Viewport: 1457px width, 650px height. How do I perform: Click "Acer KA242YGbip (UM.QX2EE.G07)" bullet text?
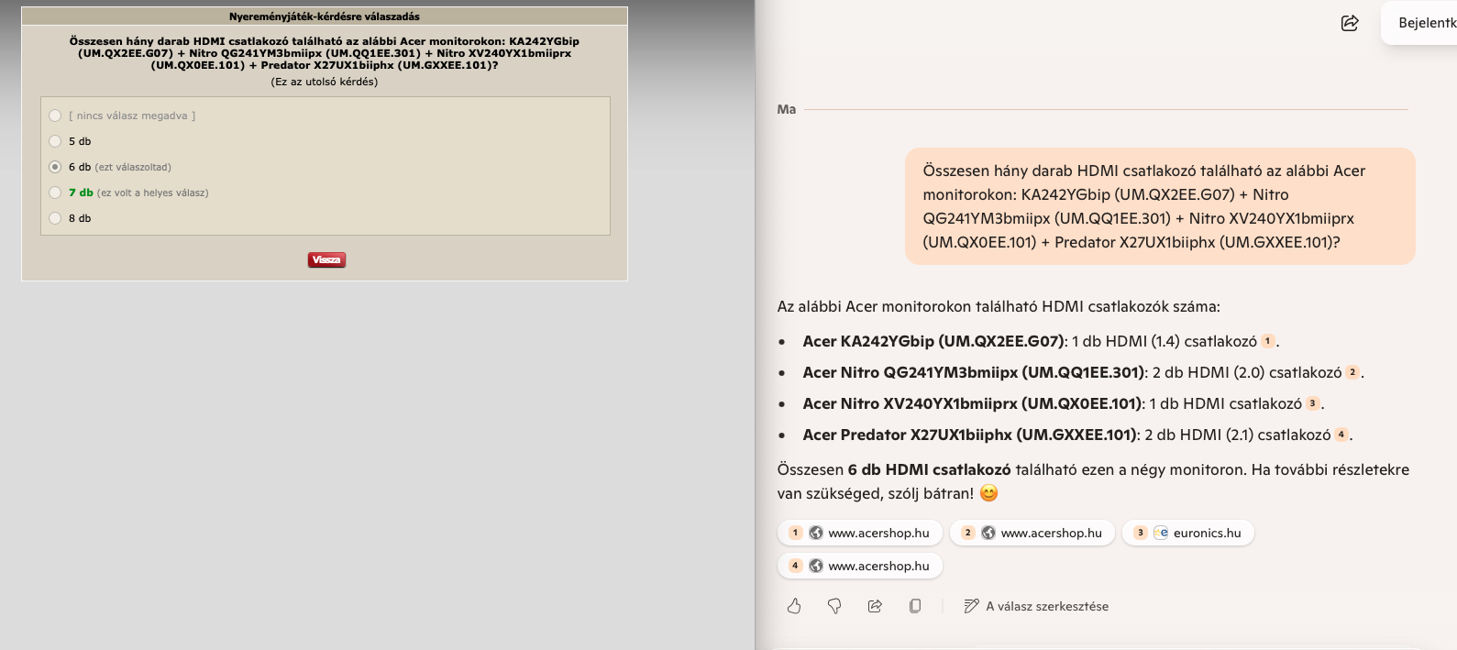click(x=933, y=341)
